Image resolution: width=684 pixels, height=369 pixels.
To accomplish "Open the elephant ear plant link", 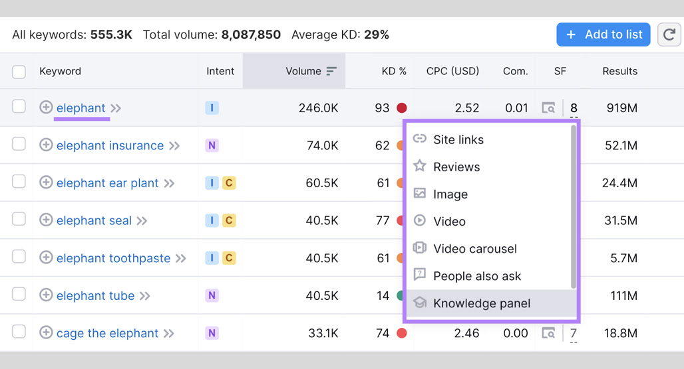I will [107, 183].
